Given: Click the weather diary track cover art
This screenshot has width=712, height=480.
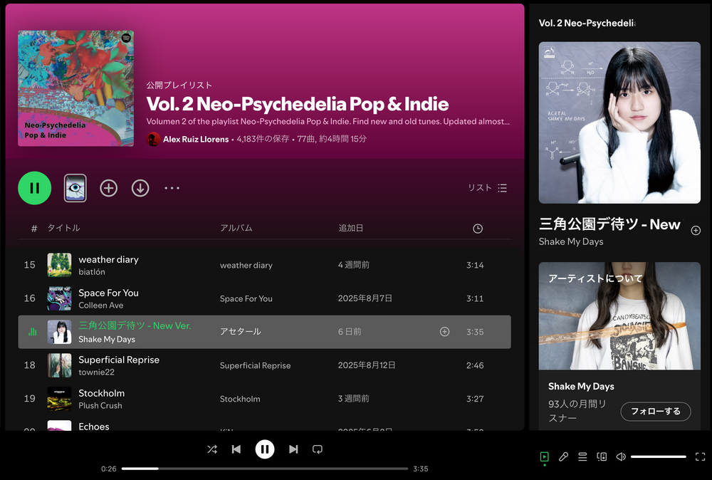Looking at the screenshot, I should [60, 265].
